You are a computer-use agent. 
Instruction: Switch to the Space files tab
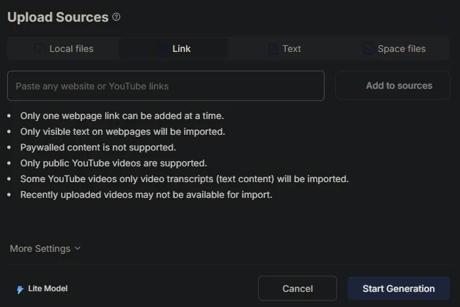click(402, 49)
